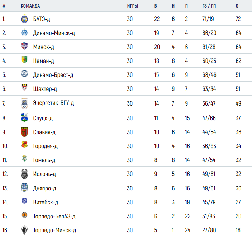252x237 pixels.
Task: Click the Шахтер-д team crest
Action: pos(24,89)
